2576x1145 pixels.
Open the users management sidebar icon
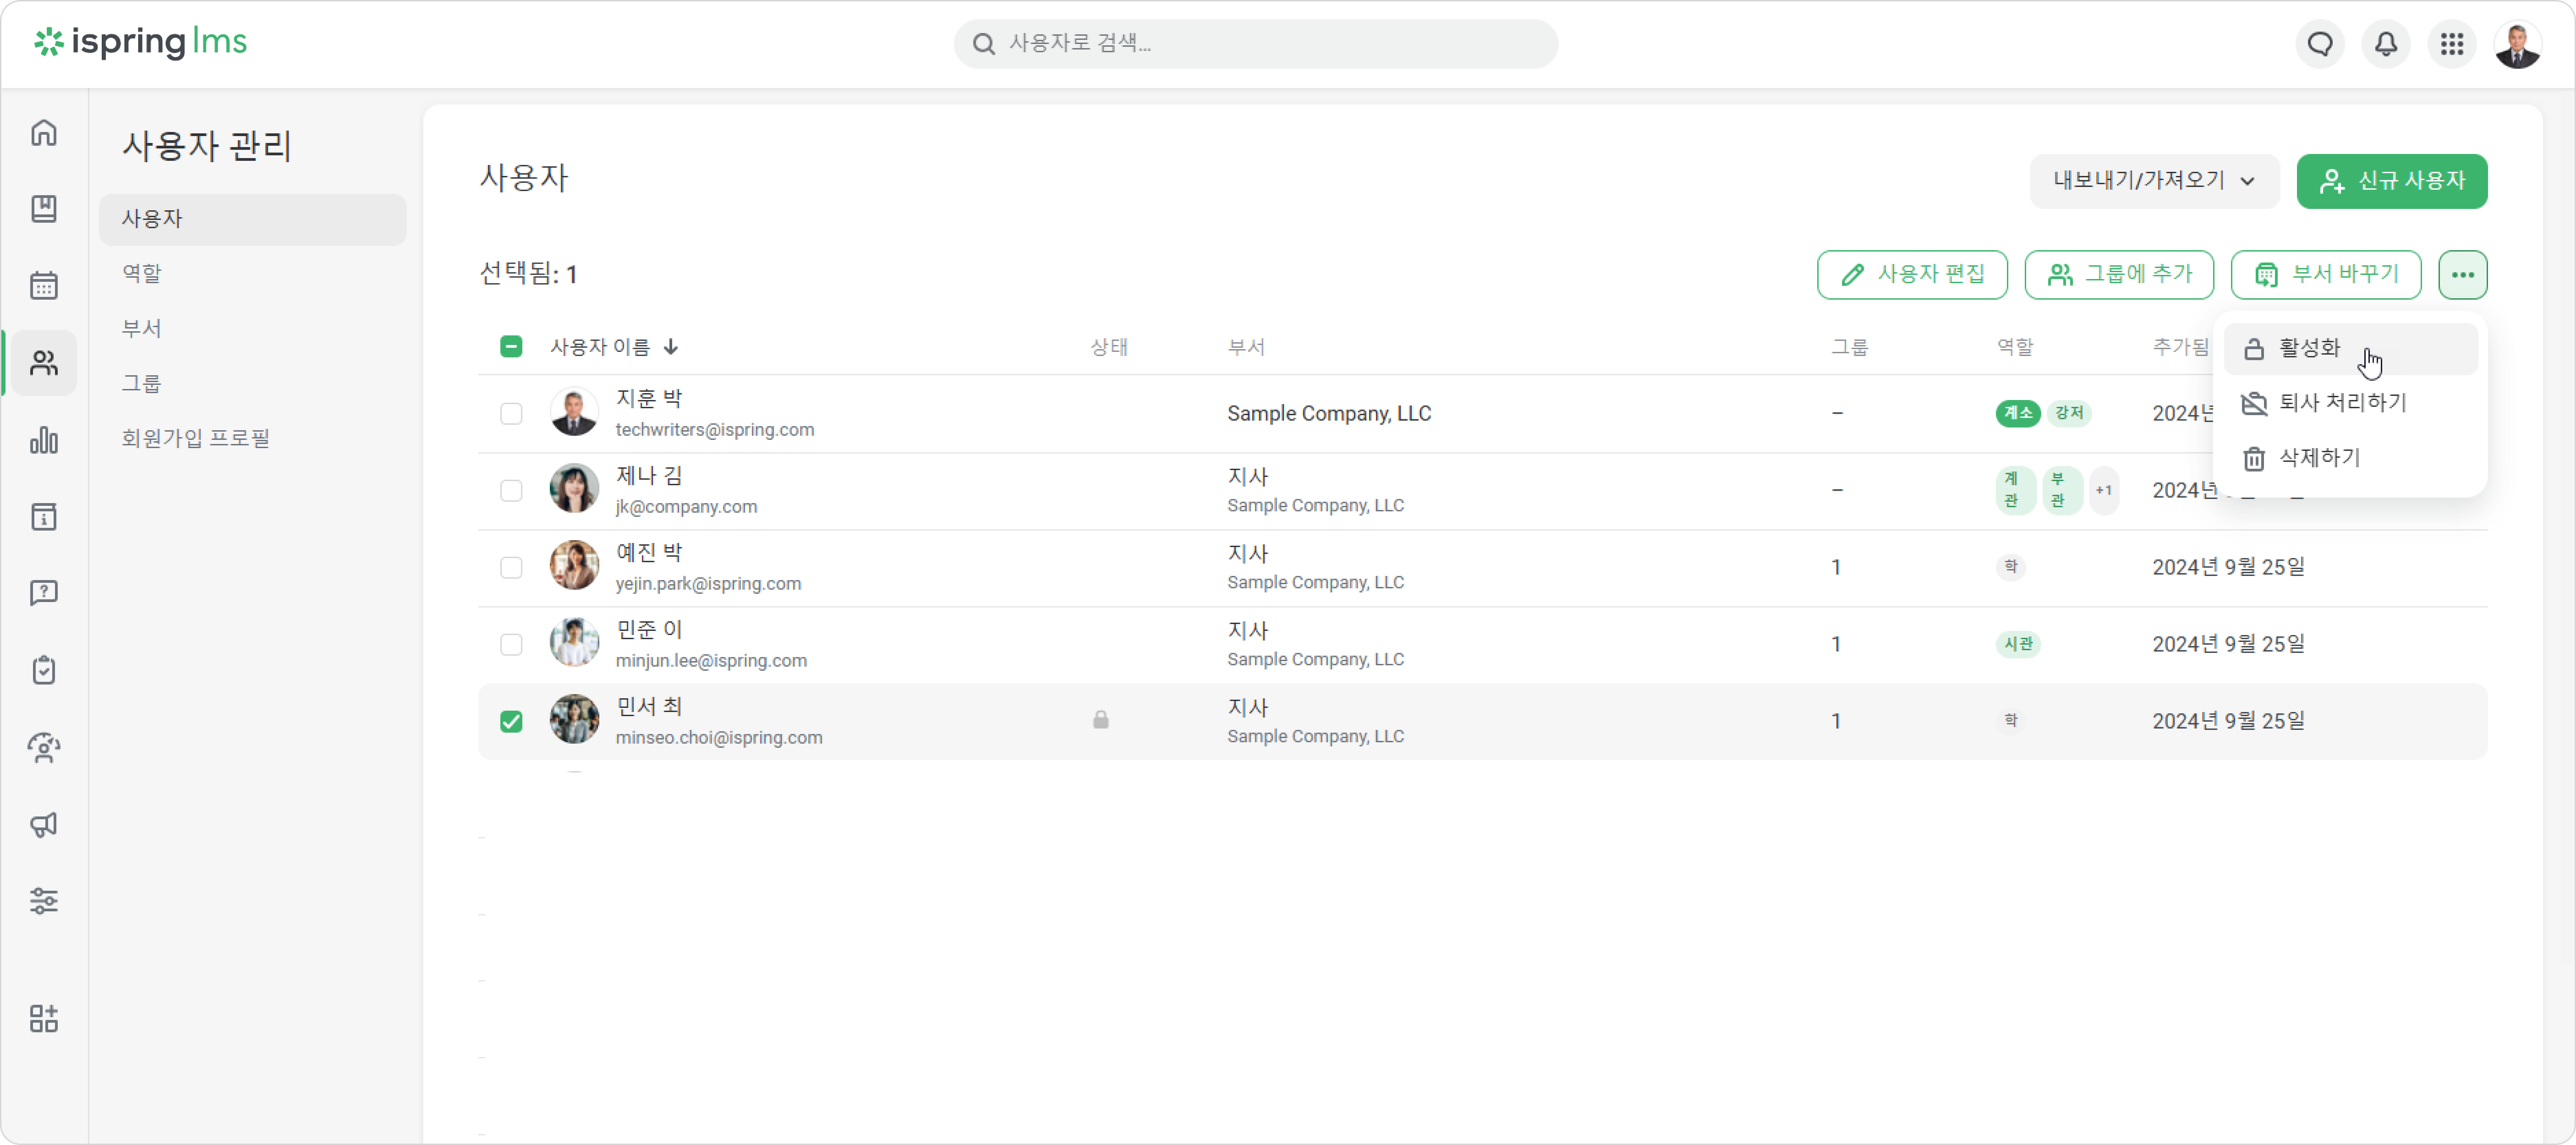[44, 363]
